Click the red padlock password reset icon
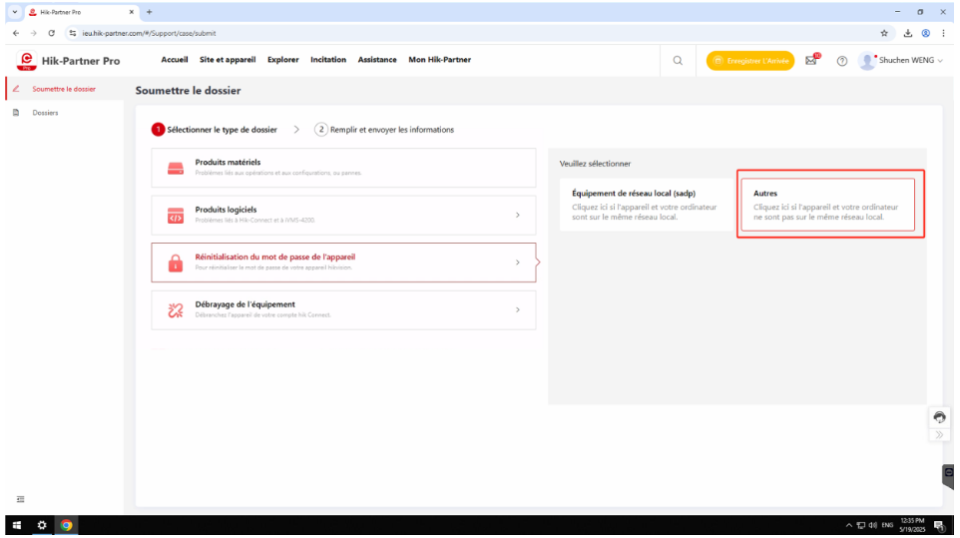This screenshot has height=538, width=960. [x=176, y=263]
